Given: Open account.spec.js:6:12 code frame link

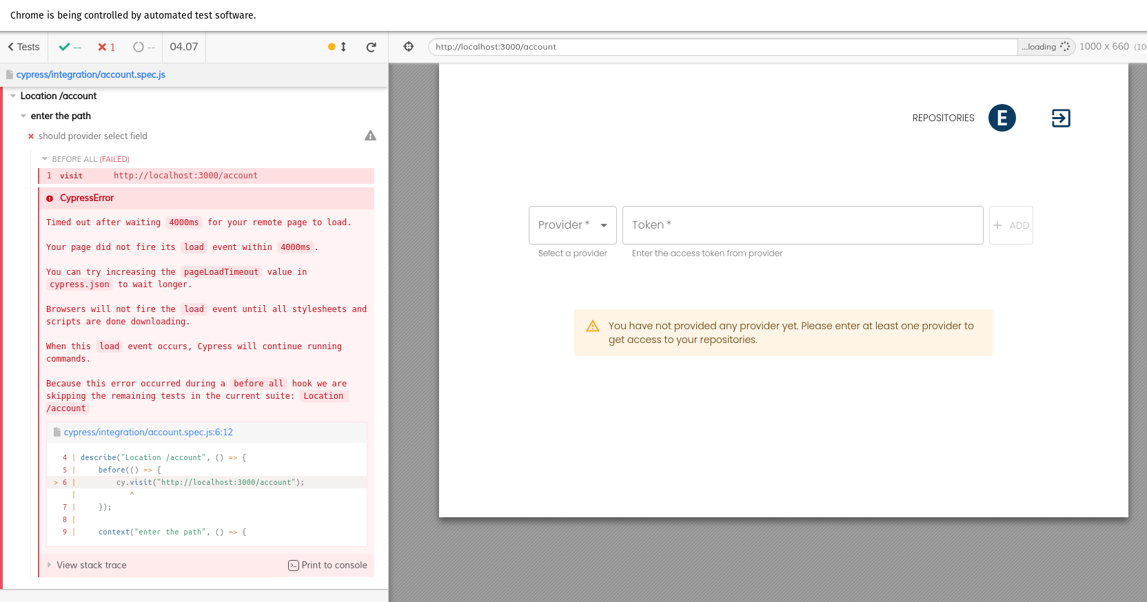Looking at the screenshot, I should 148,432.
